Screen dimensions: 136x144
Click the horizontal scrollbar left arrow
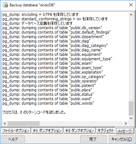tap(5, 123)
